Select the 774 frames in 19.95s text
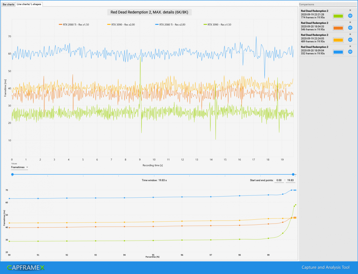This screenshot has height=274, width=358. 313,17
